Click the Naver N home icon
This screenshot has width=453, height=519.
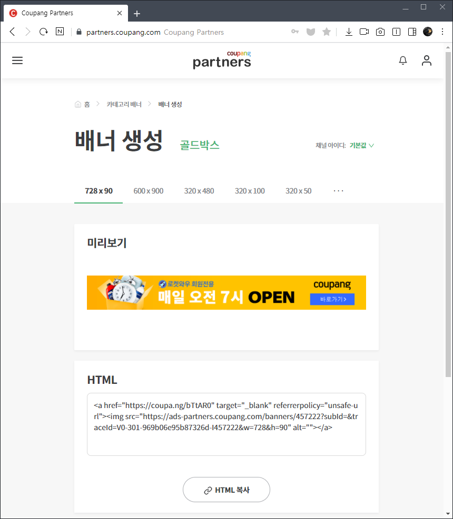pos(60,32)
